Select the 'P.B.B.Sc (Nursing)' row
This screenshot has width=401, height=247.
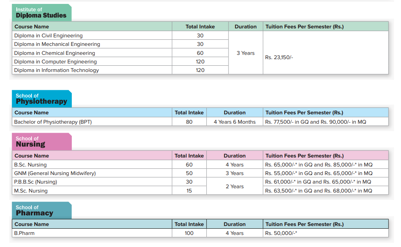click(x=200, y=182)
